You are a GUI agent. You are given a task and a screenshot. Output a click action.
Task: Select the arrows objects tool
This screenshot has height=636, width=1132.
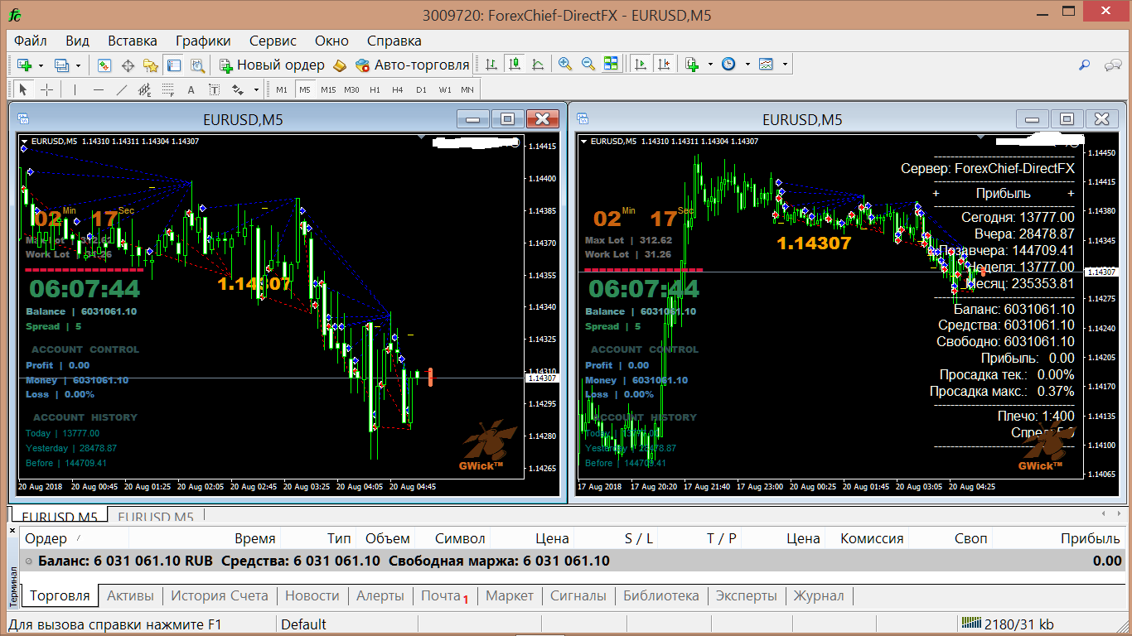(238, 89)
